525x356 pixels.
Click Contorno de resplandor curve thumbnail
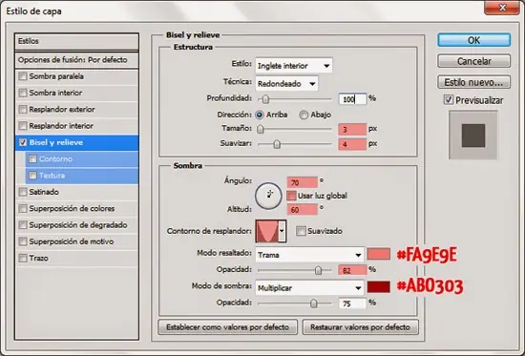point(267,231)
